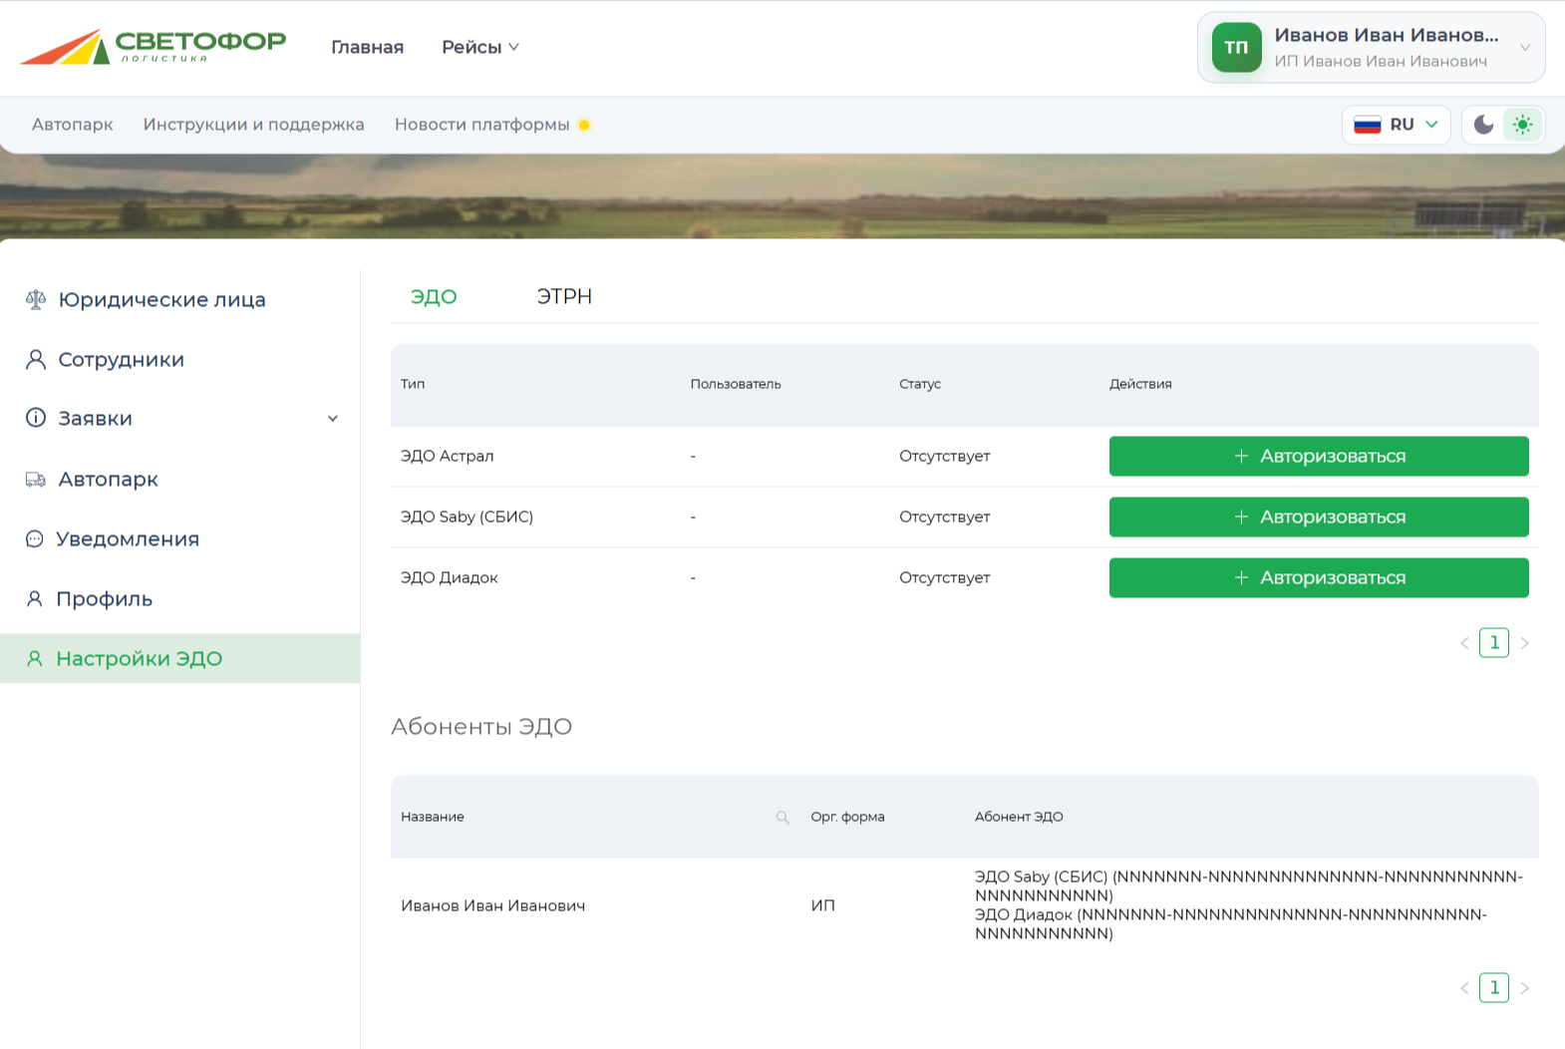This screenshot has width=1565, height=1049.
Task: Open Сотрудники in the sidebar
Action: [179, 359]
